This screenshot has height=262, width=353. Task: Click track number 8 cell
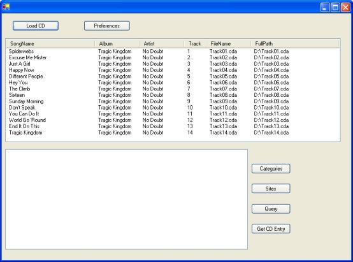click(x=189, y=95)
